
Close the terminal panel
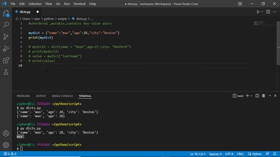click(275, 96)
